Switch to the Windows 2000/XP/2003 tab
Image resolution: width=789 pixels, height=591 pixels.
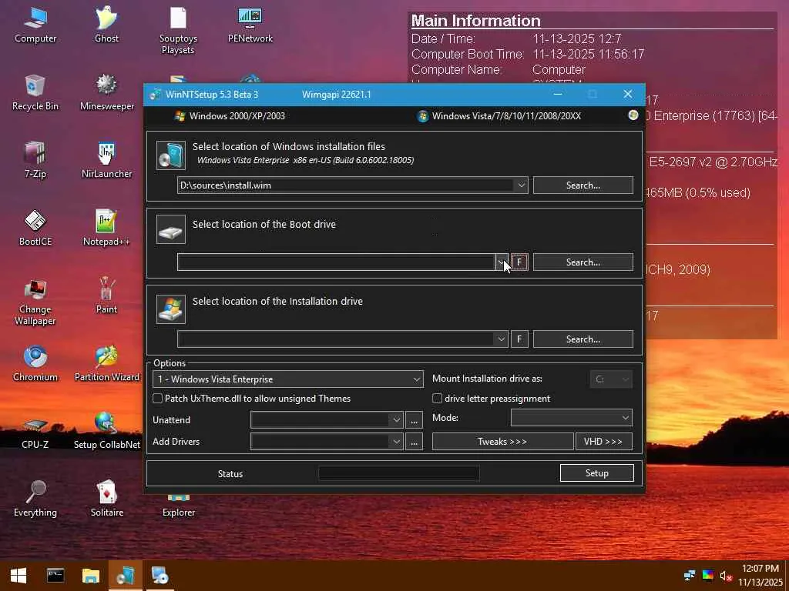point(230,116)
